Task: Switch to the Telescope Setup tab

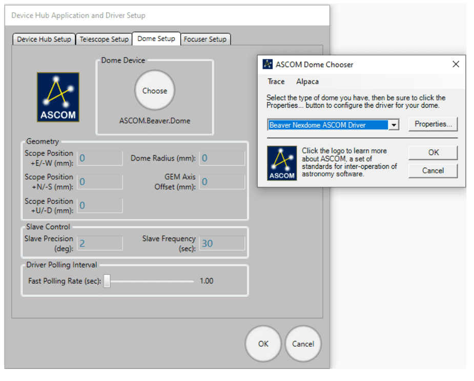Action: 104,39
